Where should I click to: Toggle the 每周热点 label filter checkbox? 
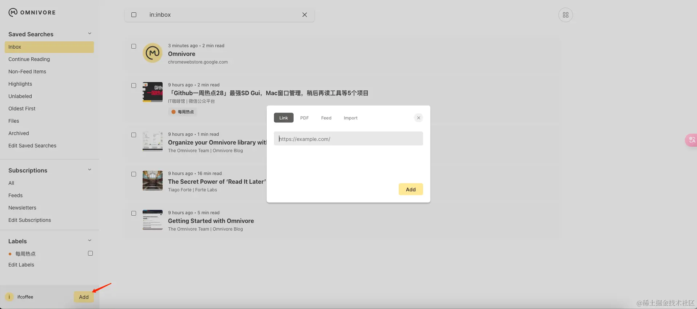tap(90, 253)
